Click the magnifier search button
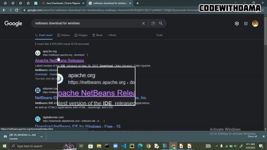 (x=161, y=23)
